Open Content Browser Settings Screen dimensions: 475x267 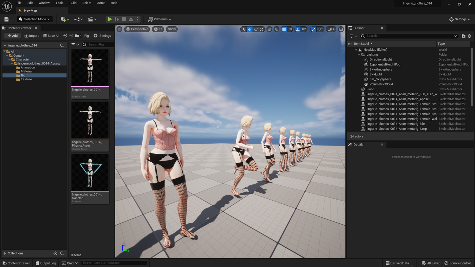pos(102,36)
